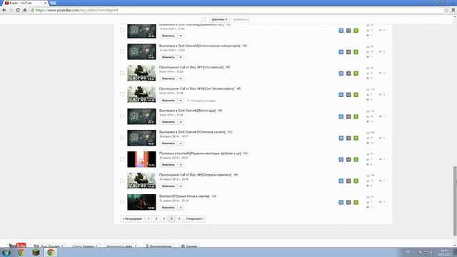This screenshot has height=257, width=457.
Task: Click the green monetization icon for Полезные утилиты #2
Action: (x=356, y=159)
